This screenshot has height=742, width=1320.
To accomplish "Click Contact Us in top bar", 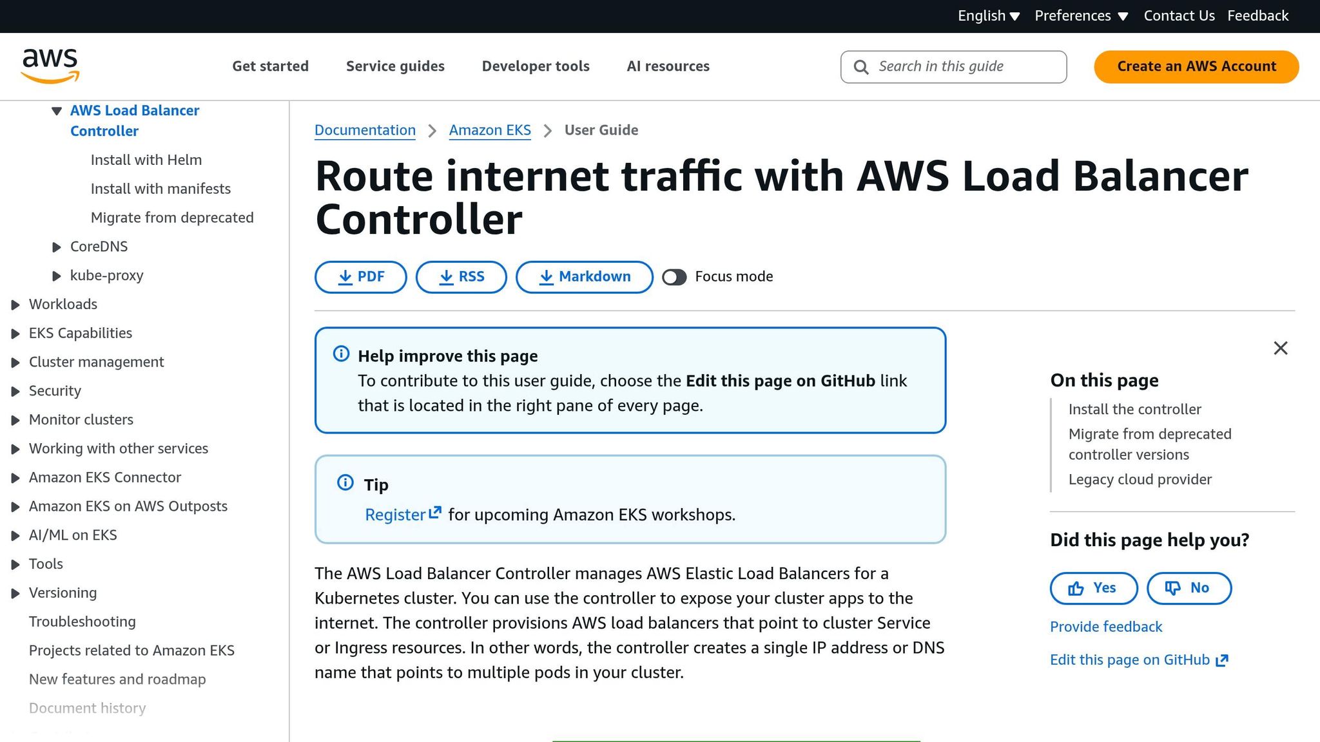I will [1179, 16].
